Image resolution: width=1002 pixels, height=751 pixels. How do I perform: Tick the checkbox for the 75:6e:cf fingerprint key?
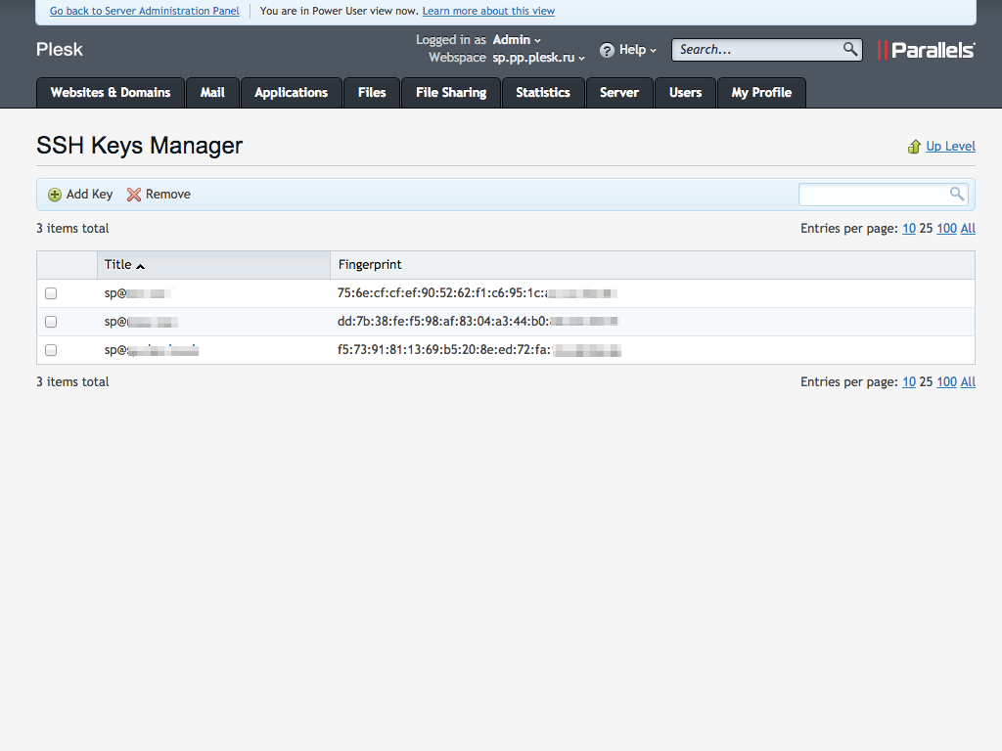[x=51, y=293]
